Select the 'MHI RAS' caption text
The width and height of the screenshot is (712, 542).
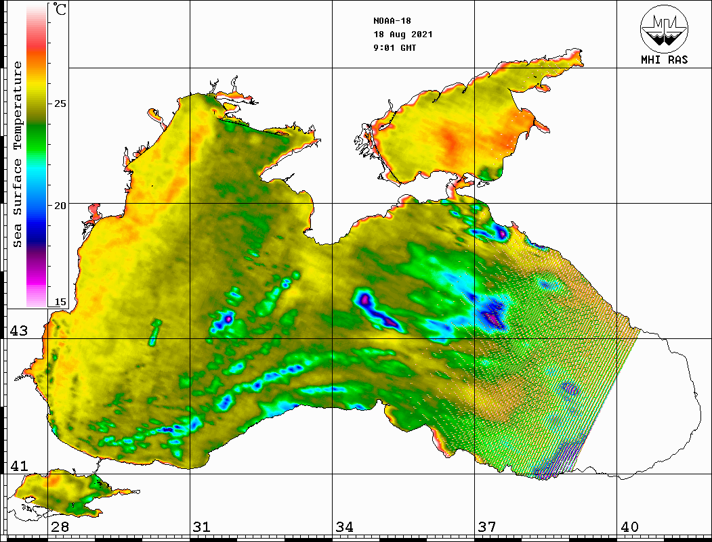pyautogui.click(x=665, y=60)
